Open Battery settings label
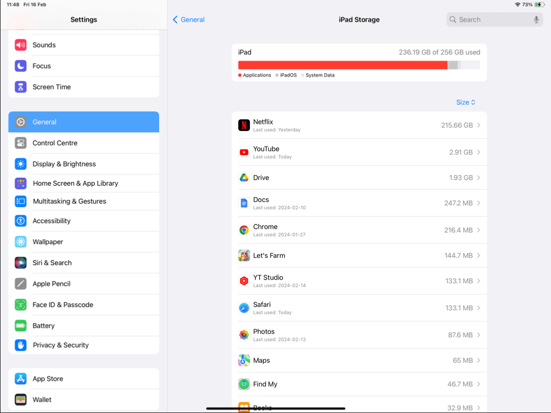 point(44,326)
